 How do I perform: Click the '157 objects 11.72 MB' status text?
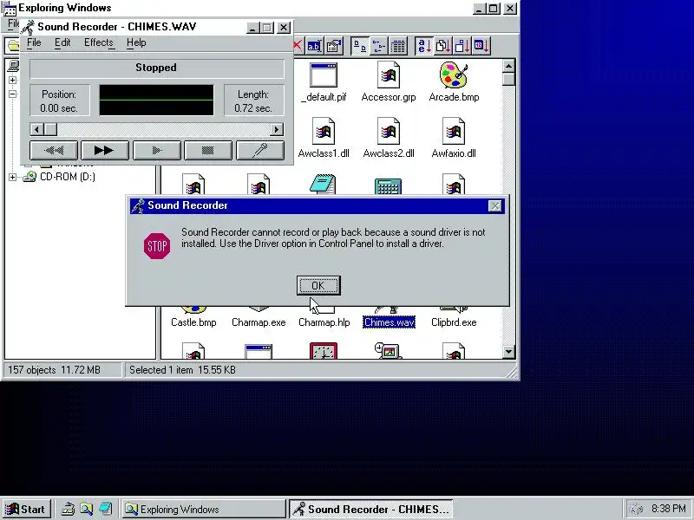click(54, 370)
